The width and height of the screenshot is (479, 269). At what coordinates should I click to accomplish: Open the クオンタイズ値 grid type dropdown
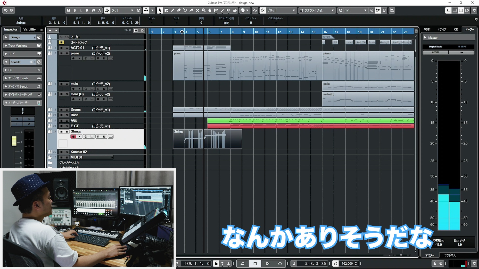click(317, 10)
